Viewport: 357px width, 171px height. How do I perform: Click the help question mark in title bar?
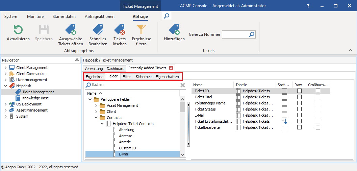[308, 6]
